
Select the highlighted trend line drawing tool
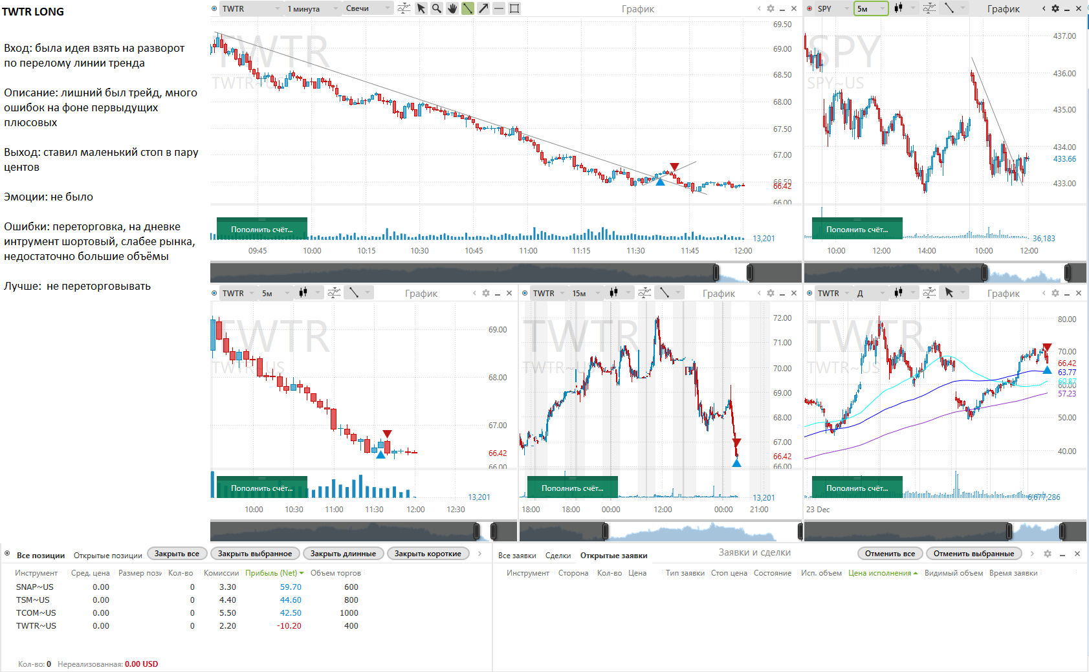pyautogui.click(x=468, y=8)
